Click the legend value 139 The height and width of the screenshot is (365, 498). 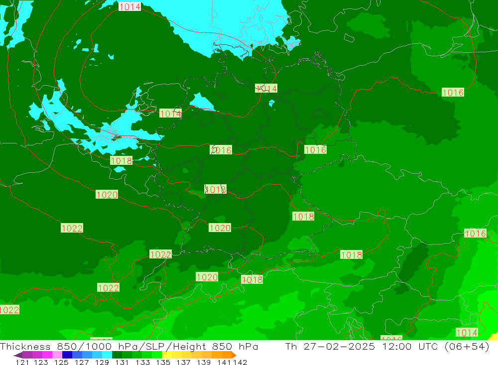coord(204,362)
